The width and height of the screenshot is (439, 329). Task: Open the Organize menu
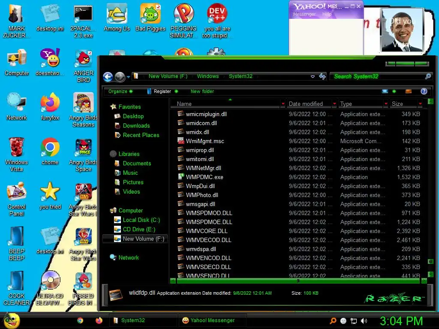pyautogui.click(x=120, y=92)
